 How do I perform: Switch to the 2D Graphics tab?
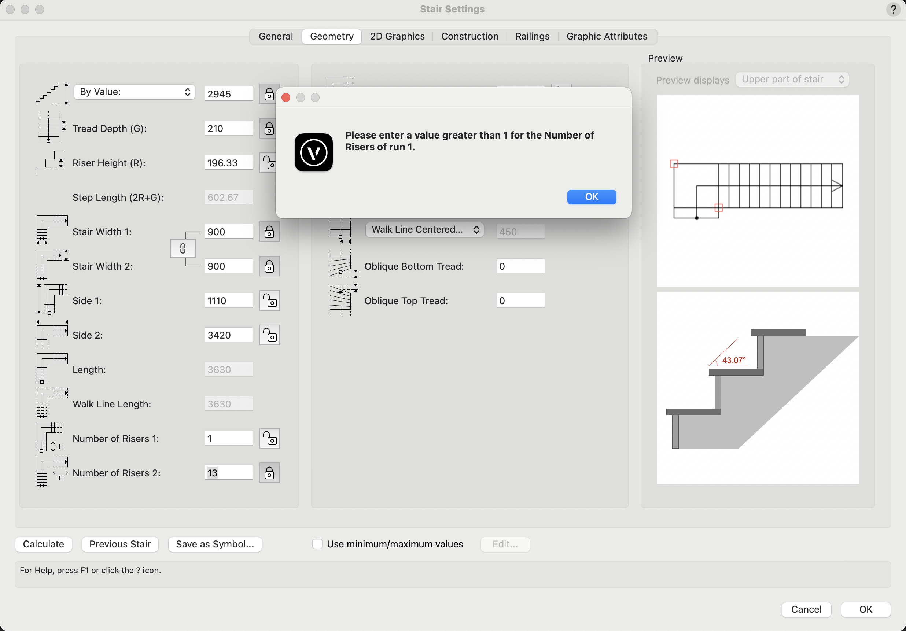(x=397, y=36)
